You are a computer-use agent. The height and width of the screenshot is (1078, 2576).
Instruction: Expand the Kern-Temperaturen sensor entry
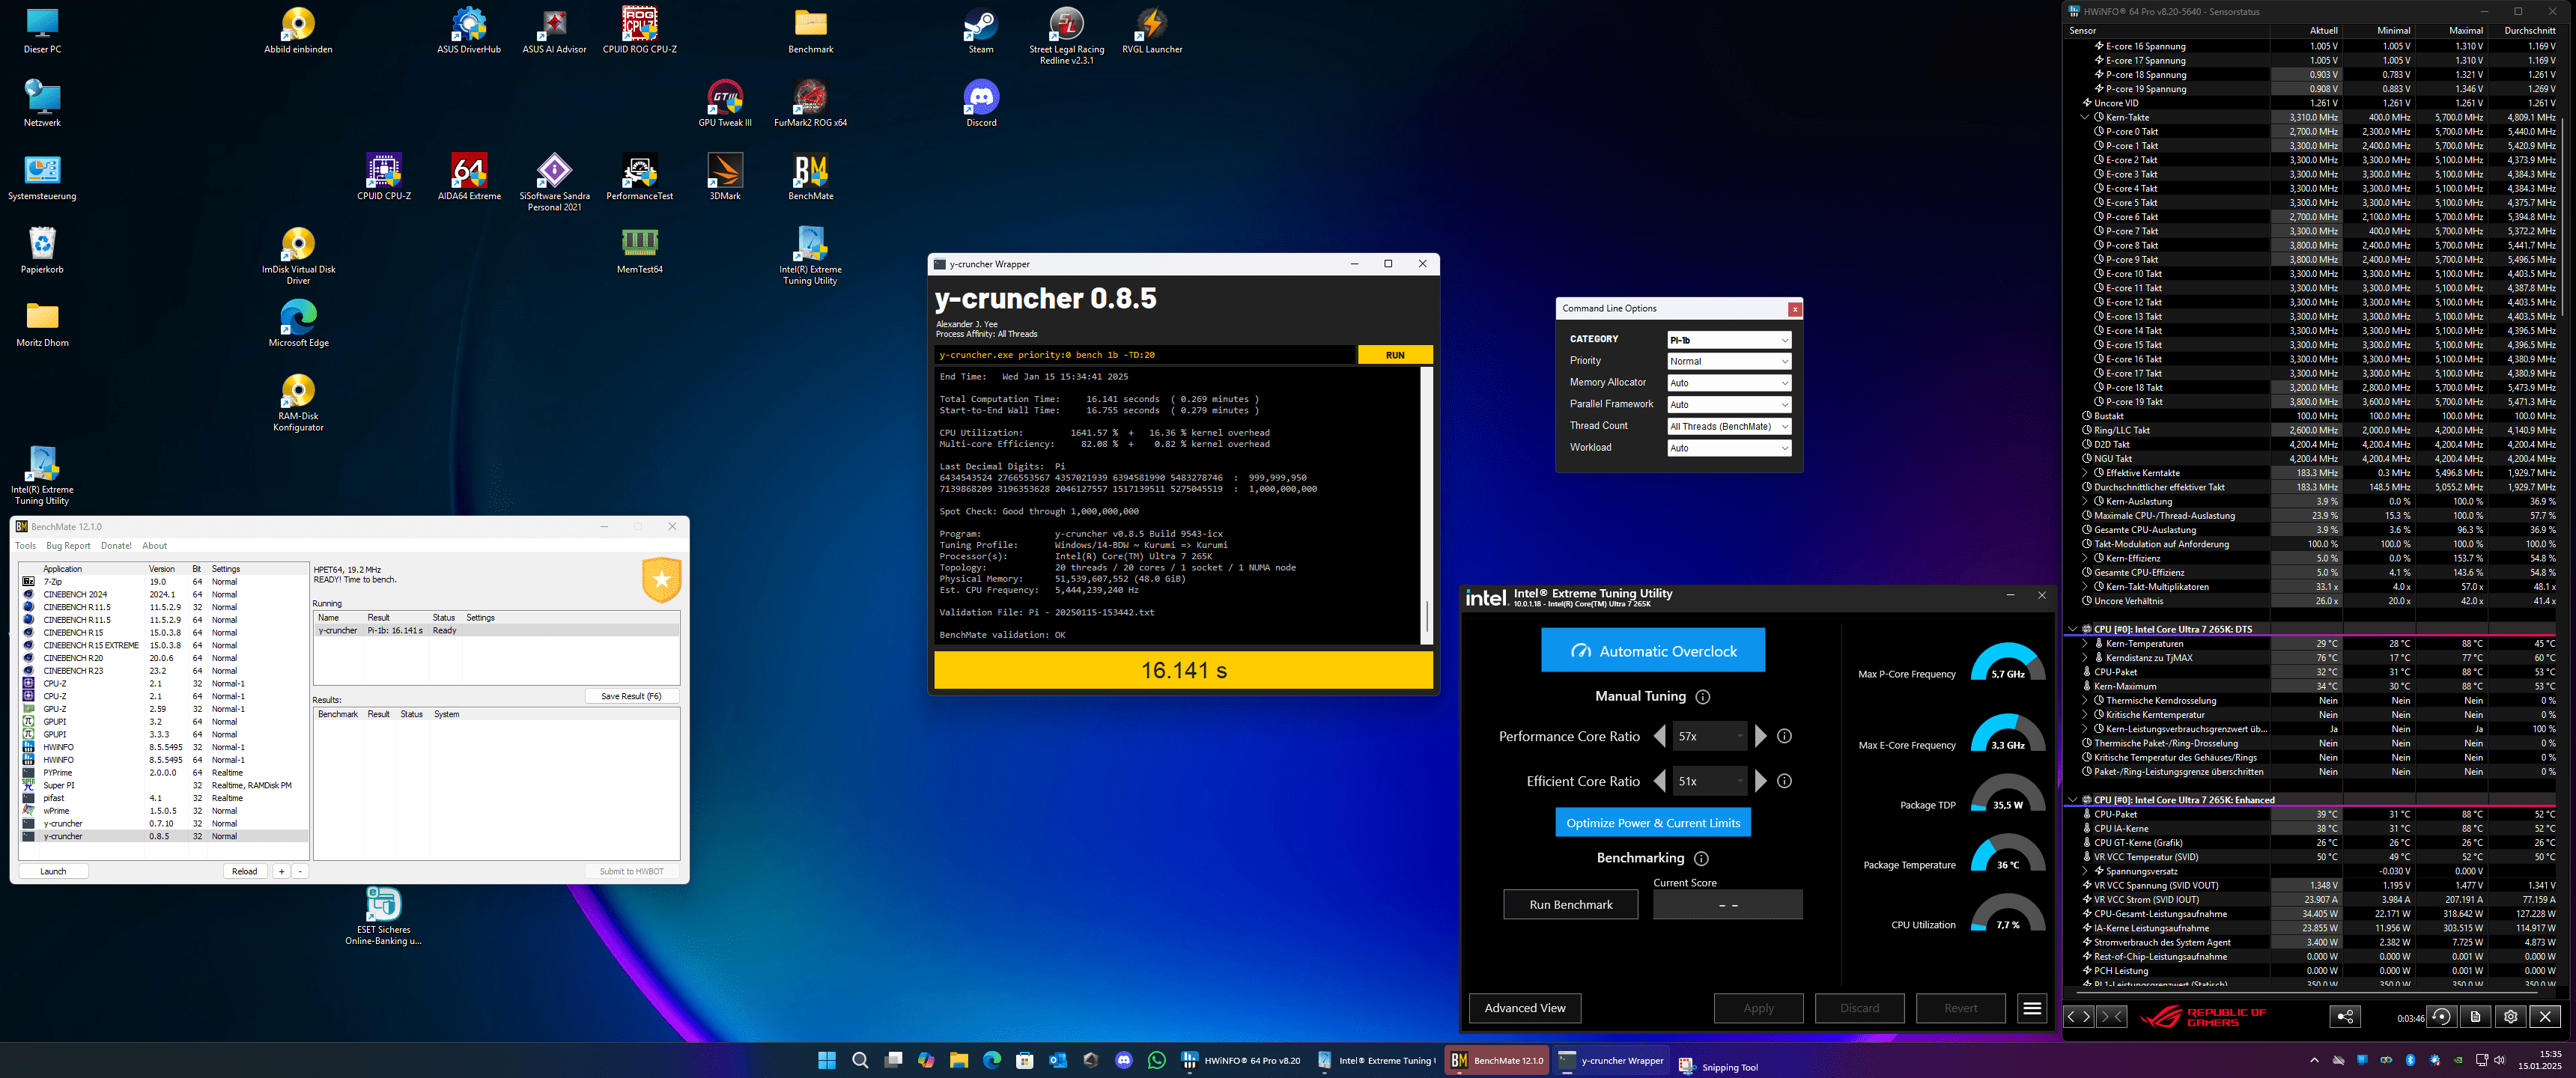[2085, 644]
